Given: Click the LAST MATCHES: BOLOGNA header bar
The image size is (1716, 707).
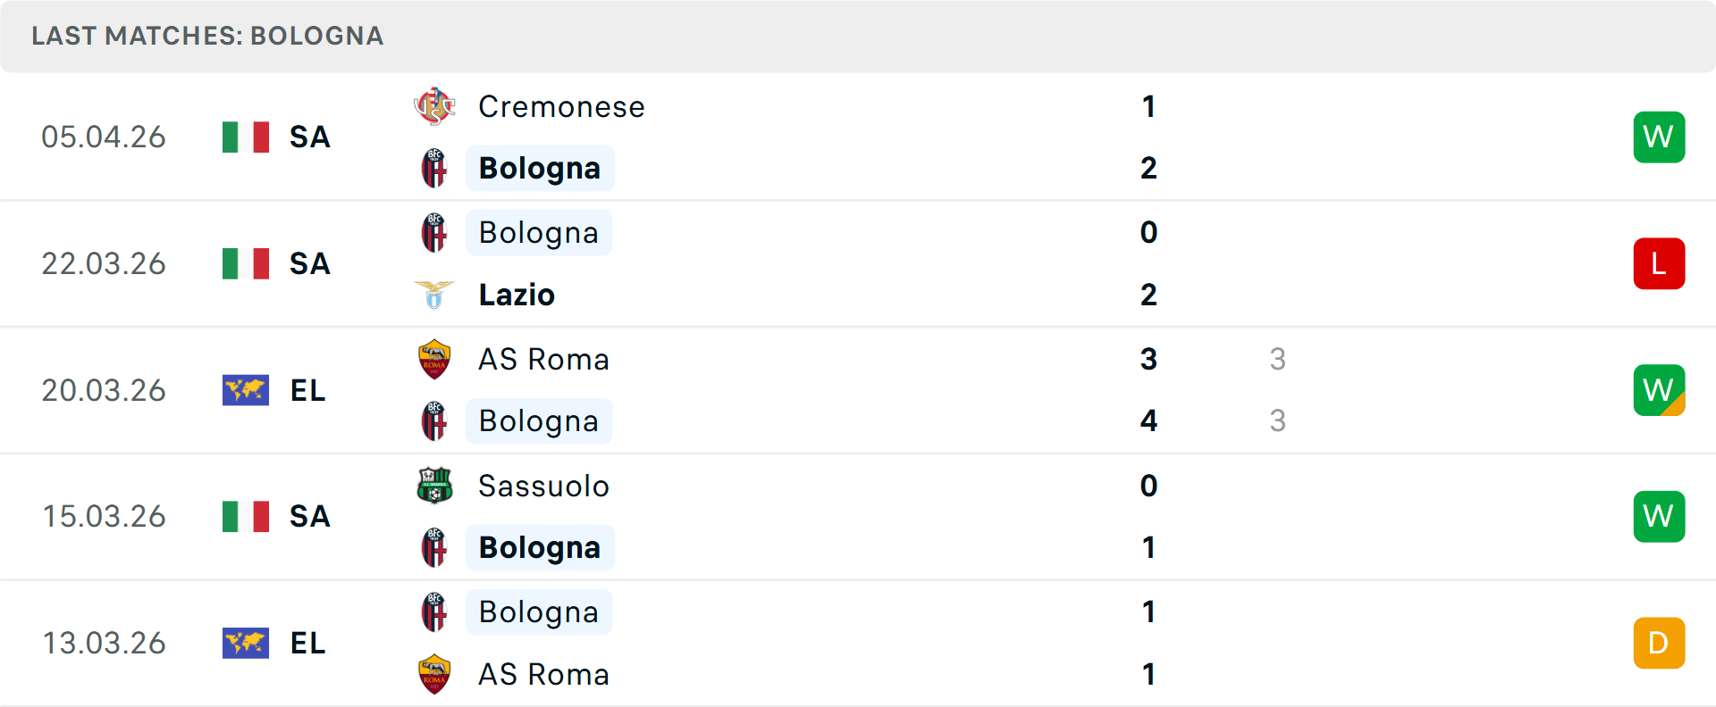Looking at the screenshot, I should click(207, 36).
